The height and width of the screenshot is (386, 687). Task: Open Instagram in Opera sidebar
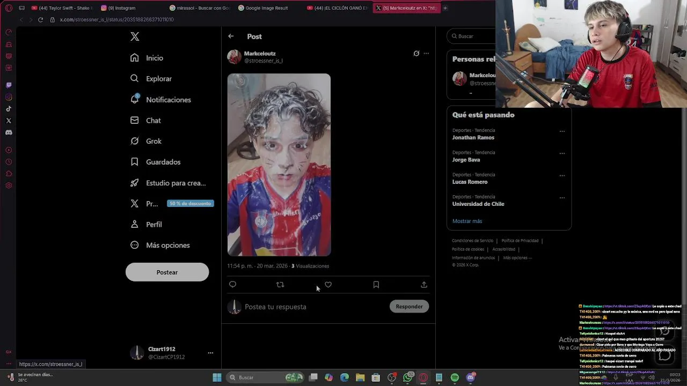click(x=9, y=97)
